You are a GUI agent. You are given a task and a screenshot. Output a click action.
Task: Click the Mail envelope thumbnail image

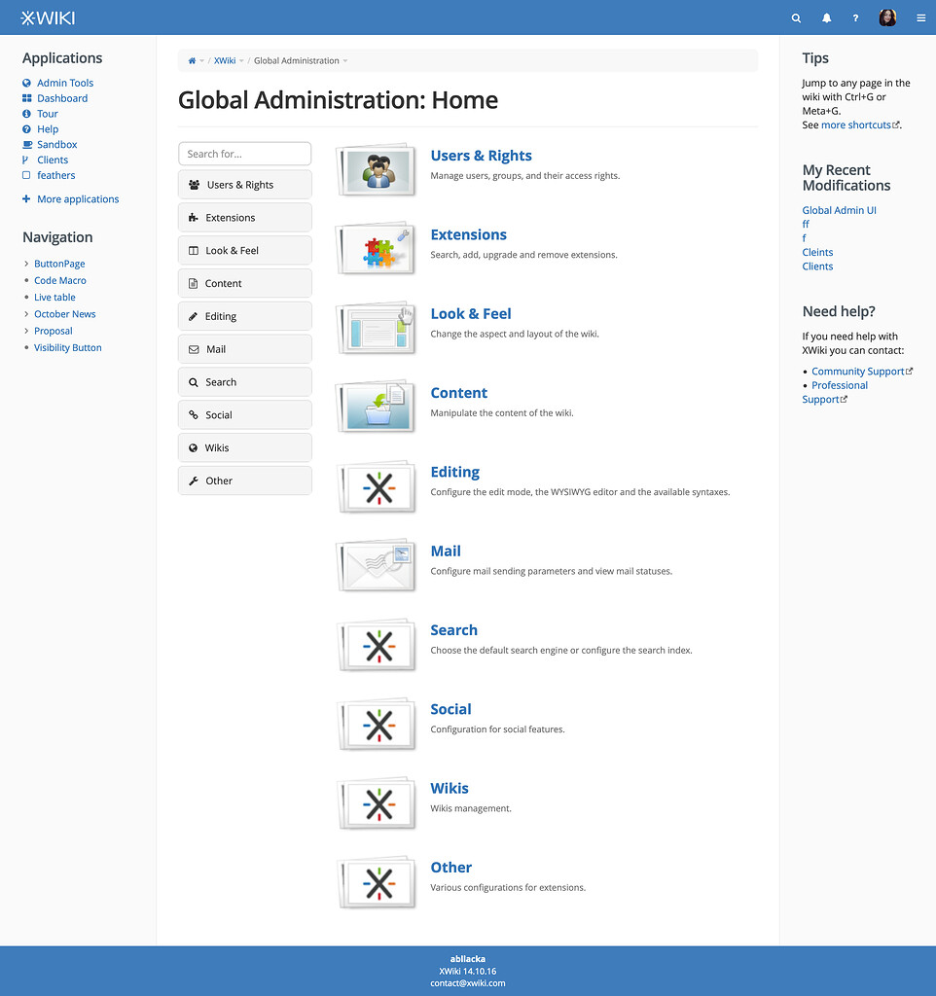(377, 565)
